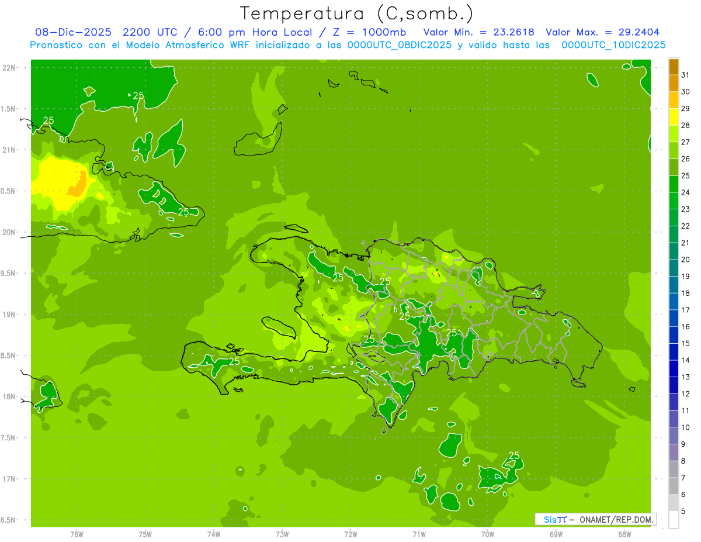Viewport: 701px width, 542px height.
Task: Click the '71W' longitude label
Action: tap(419, 534)
